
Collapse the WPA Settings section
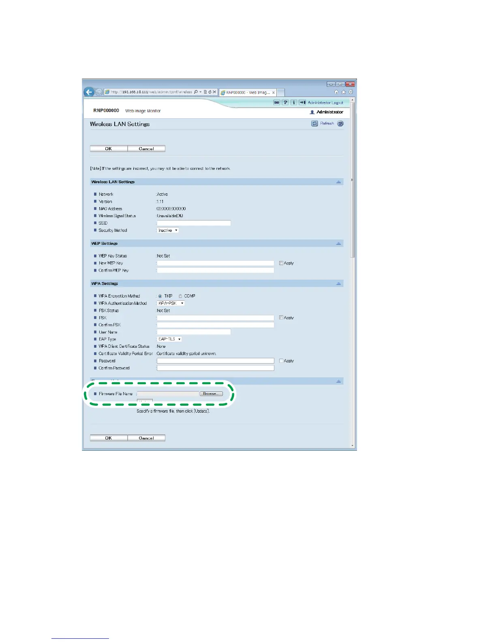(x=338, y=284)
